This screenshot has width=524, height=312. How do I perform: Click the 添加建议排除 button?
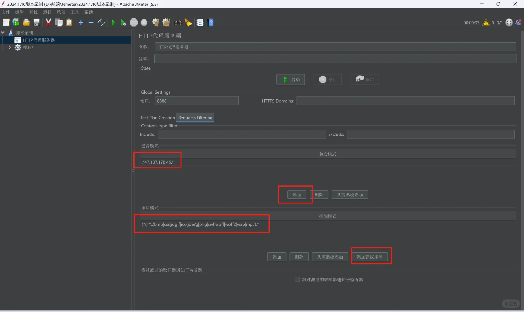pyautogui.click(x=369, y=257)
